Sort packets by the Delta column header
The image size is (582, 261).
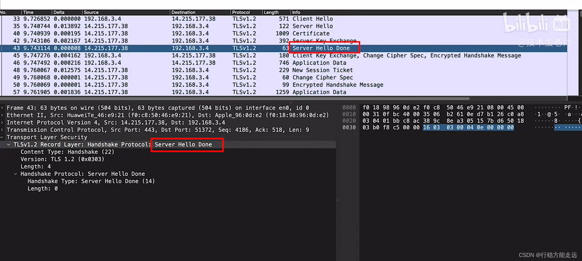pyautogui.click(x=67, y=12)
